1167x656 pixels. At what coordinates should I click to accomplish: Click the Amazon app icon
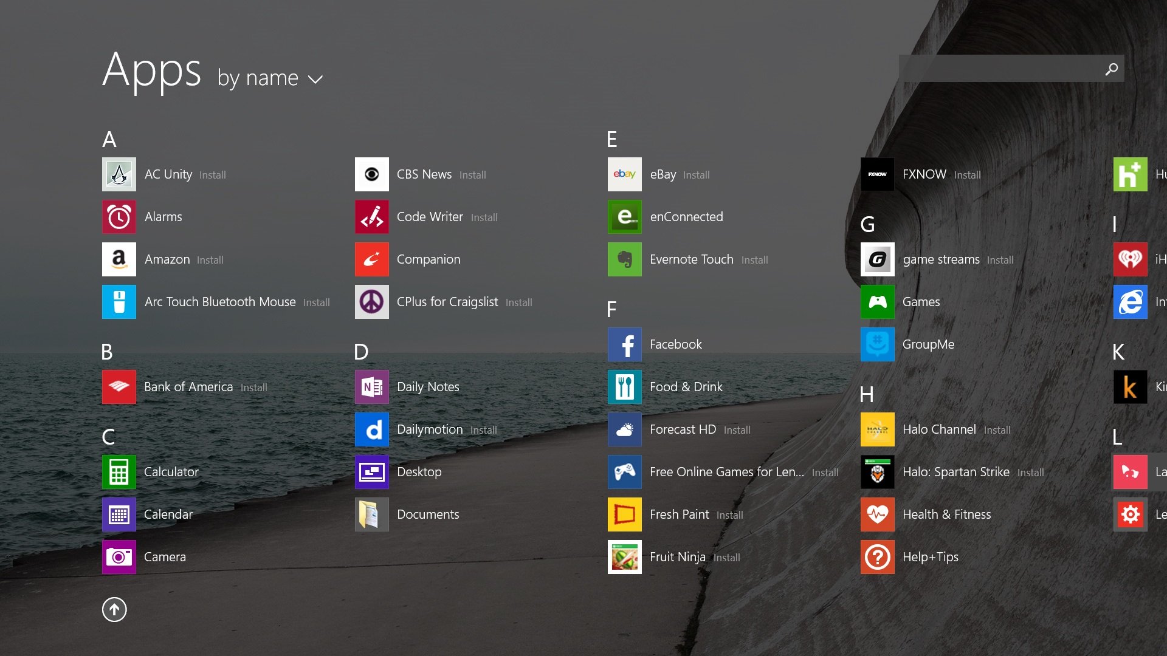(x=119, y=259)
